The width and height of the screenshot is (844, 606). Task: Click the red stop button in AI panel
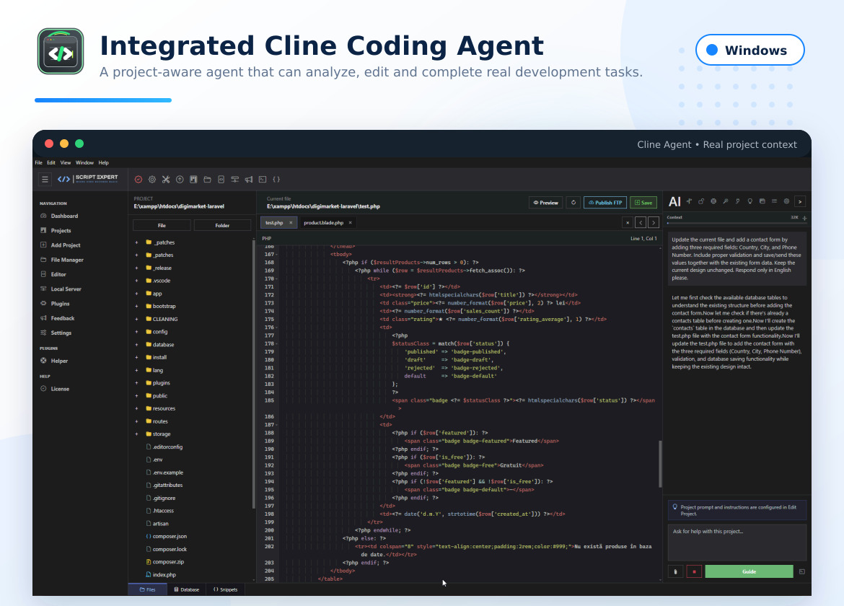coord(694,571)
